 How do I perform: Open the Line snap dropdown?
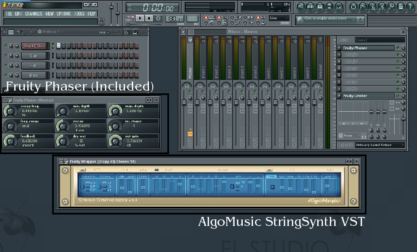pyautogui.click(x=279, y=18)
